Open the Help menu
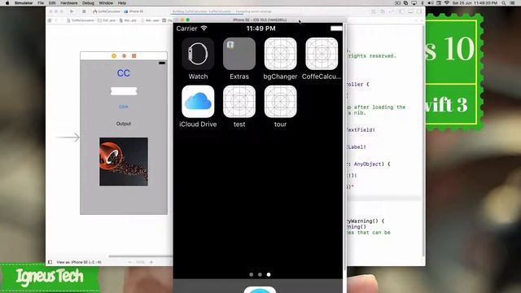Image resolution: width=521 pixels, height=293 pixels. 122,3
